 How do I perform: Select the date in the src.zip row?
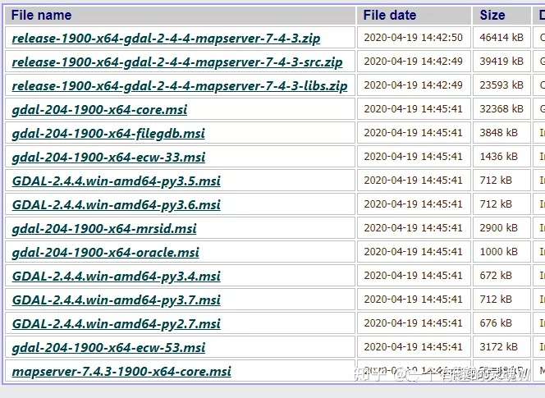pyautogui.click(x=414, y=62)
